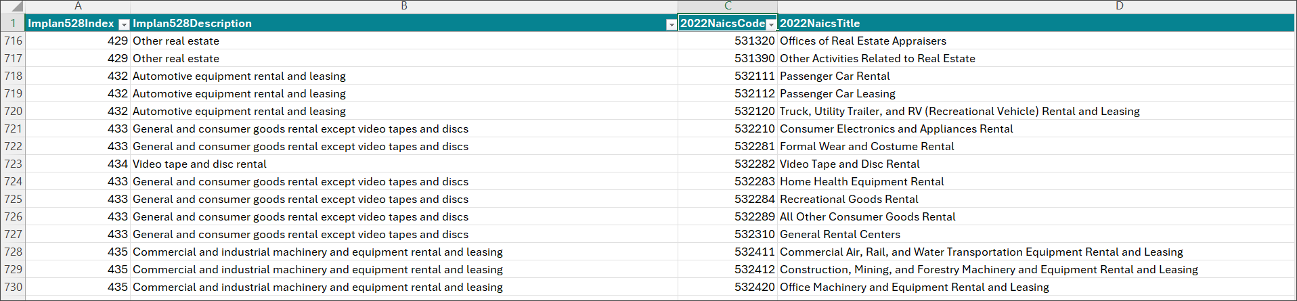Select NAICS code cell 532112
Image resolution: width=1297 pixels, height=301 pixels.
pos(728,93)
